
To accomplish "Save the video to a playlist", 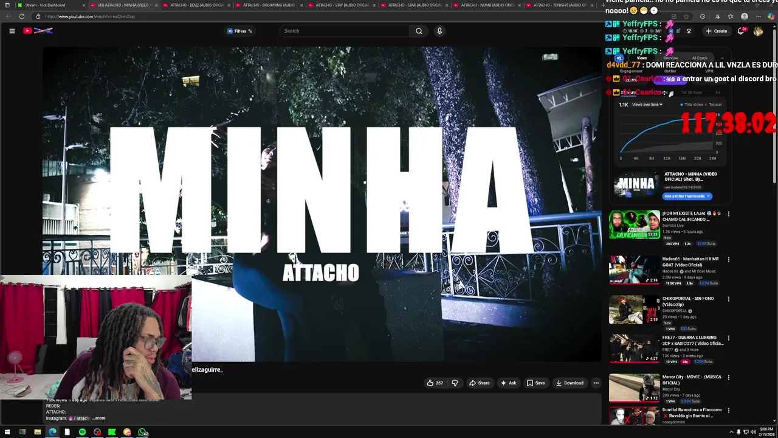I will pos(535,383).
